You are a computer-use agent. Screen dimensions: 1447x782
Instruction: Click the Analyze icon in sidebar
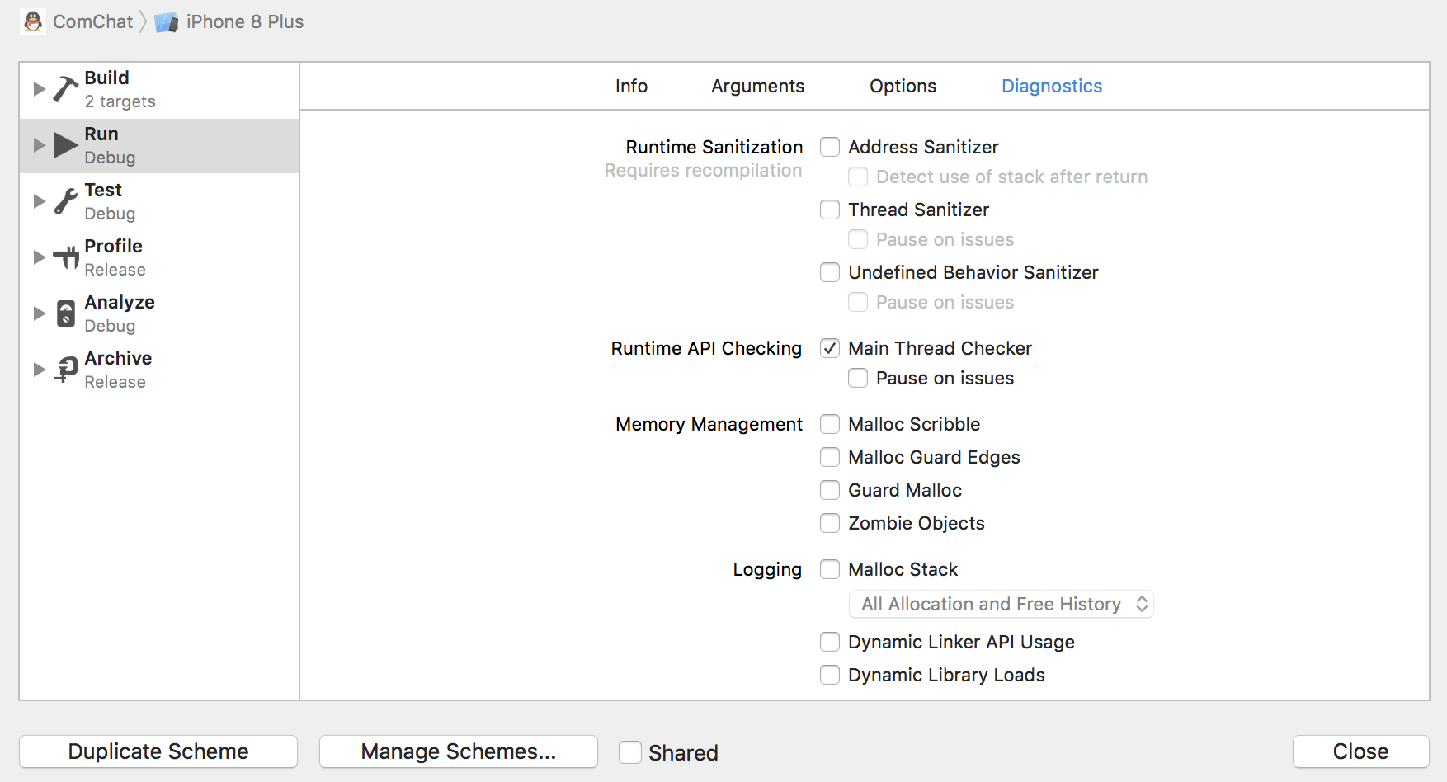point(66,313)
